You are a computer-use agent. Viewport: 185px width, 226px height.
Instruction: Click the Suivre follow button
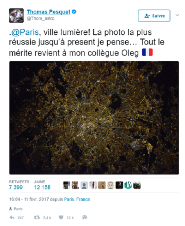click(154, 16)
